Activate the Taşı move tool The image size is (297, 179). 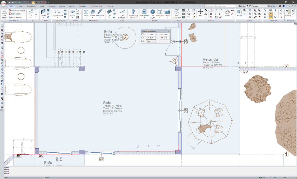coord(200,13)
